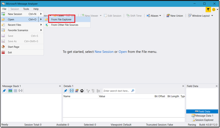Click the Recent Files folder icon

coord(3,25)
